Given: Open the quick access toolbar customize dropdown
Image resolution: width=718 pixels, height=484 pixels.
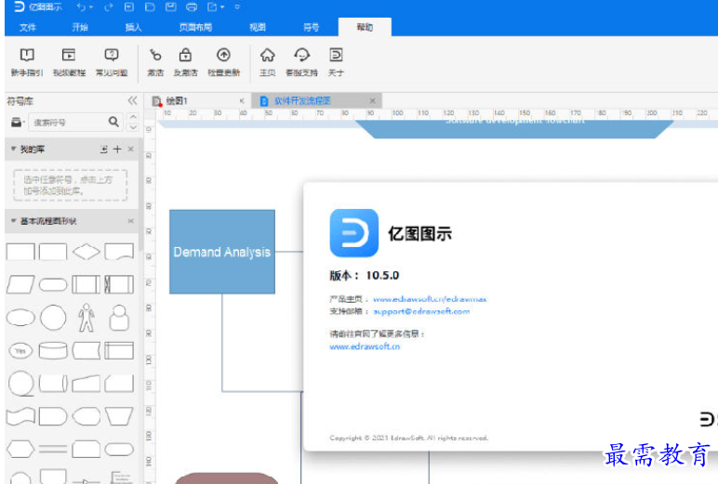Looking at the screenshot, I should [x=237, y=7].
